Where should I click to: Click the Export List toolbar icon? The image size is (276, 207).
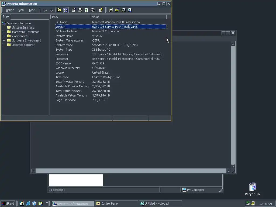coord(92,10)
